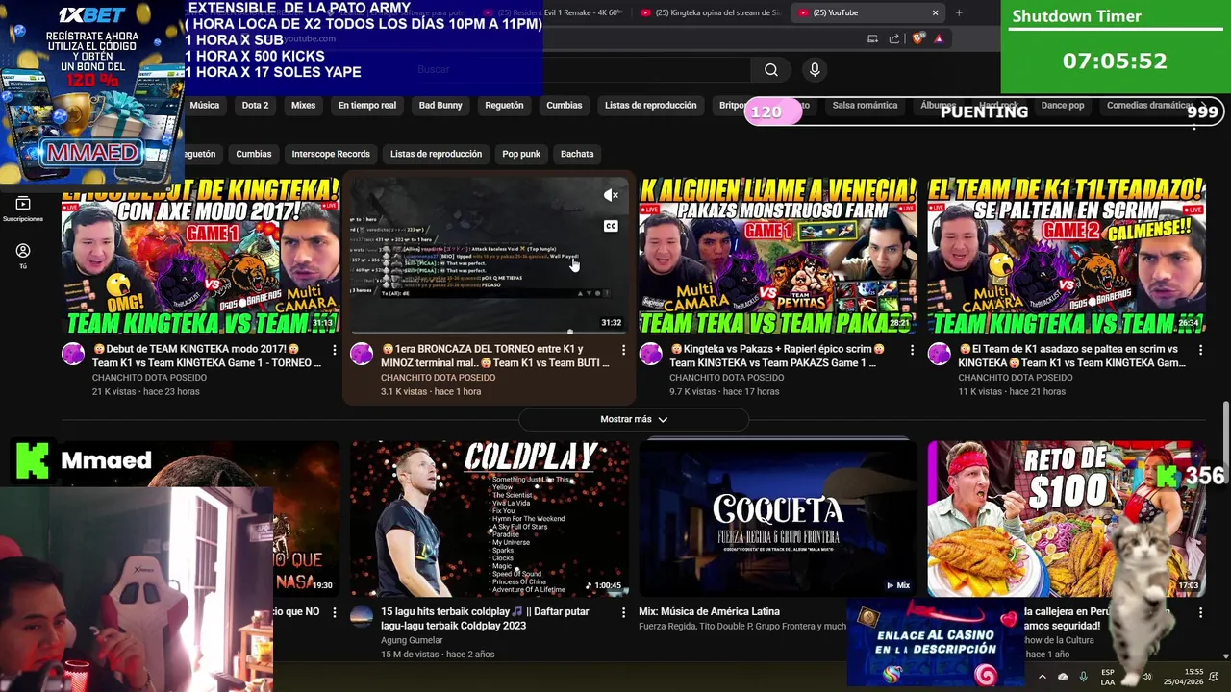Open the volume speaker tray icon
The width and height of the screenshot is (1231, 692).
point(1146,677)
